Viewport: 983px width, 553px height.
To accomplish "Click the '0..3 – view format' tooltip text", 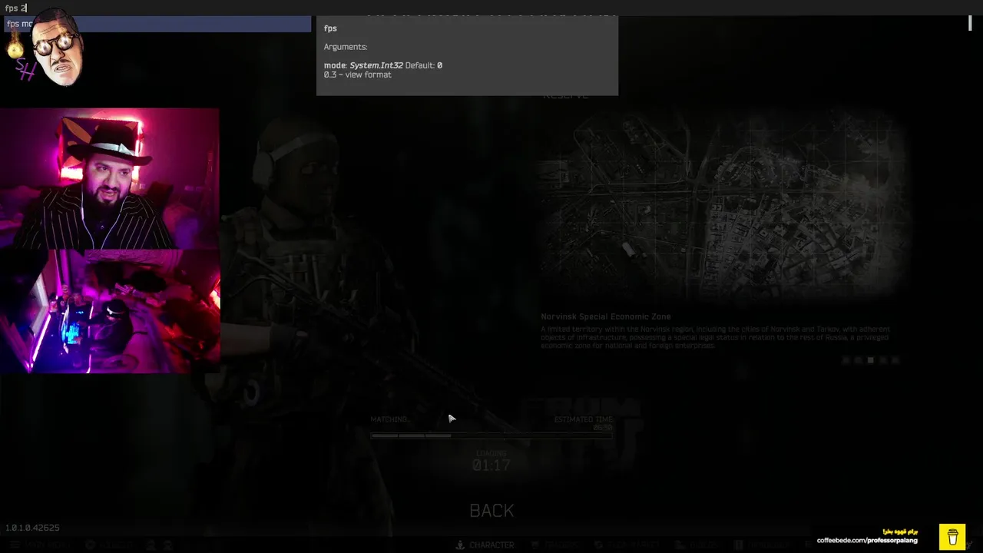I will click(357, 75).
